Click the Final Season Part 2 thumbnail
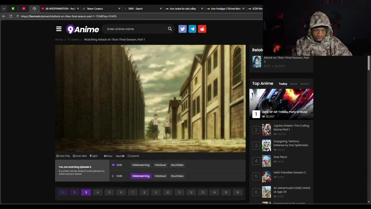The height and width of the screenshot is (209, 371). click(x=257, y=62)
